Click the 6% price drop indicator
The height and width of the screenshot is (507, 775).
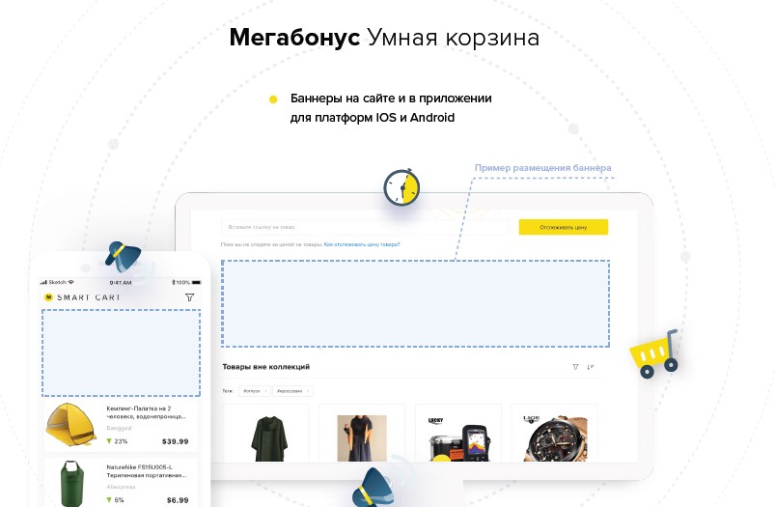click(115, 500)
